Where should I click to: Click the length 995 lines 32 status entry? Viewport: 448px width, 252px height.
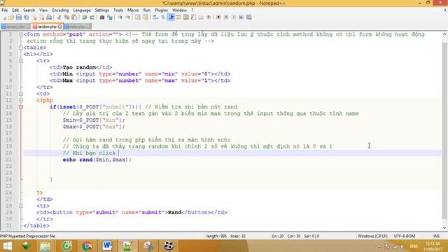coord(225,236)
